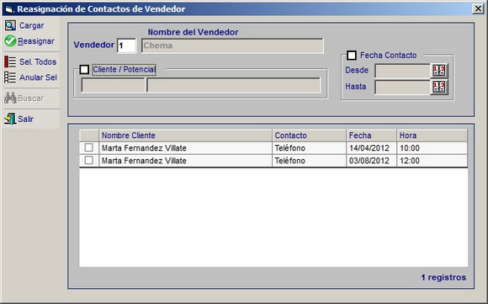The image size is (488, 304).
Task: Click the Salir label
Action: [x=26, y=119]
